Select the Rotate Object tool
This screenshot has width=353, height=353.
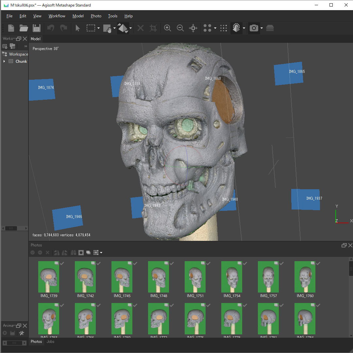[123, 28]
